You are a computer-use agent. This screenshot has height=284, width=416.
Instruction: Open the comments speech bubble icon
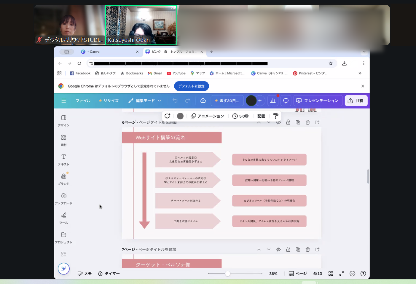(286, 101)
